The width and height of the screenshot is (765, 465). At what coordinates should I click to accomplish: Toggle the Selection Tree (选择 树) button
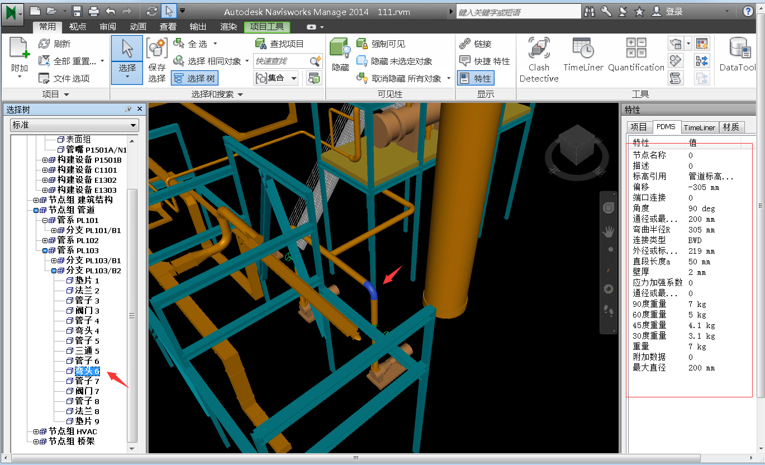194,78
